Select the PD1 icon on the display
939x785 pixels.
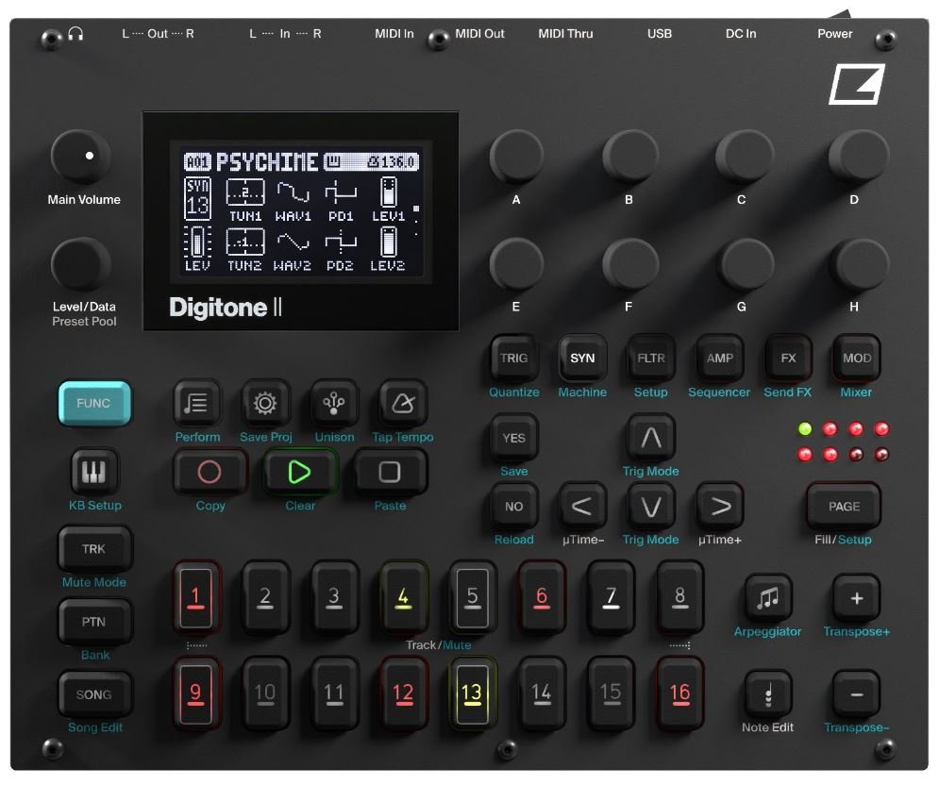[341, 192]
